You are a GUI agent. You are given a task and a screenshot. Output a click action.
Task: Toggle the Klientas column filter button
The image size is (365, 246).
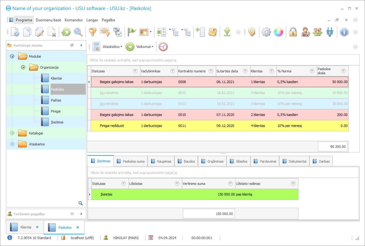coord(271,71)
